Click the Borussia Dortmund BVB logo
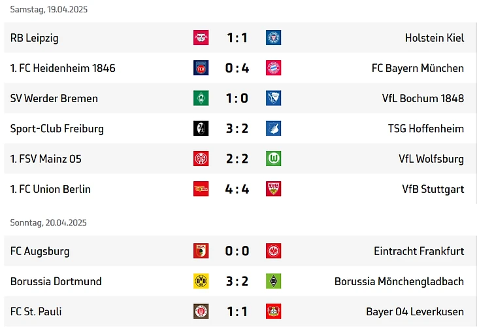 [x=201, y=281]
